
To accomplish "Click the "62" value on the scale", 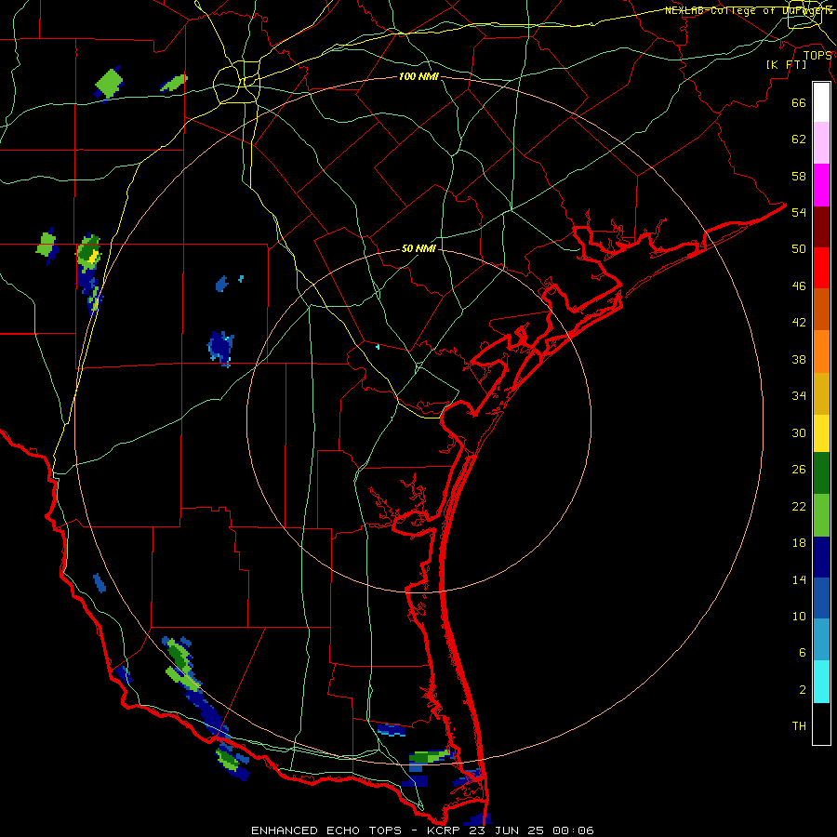I will coord(799,139).
